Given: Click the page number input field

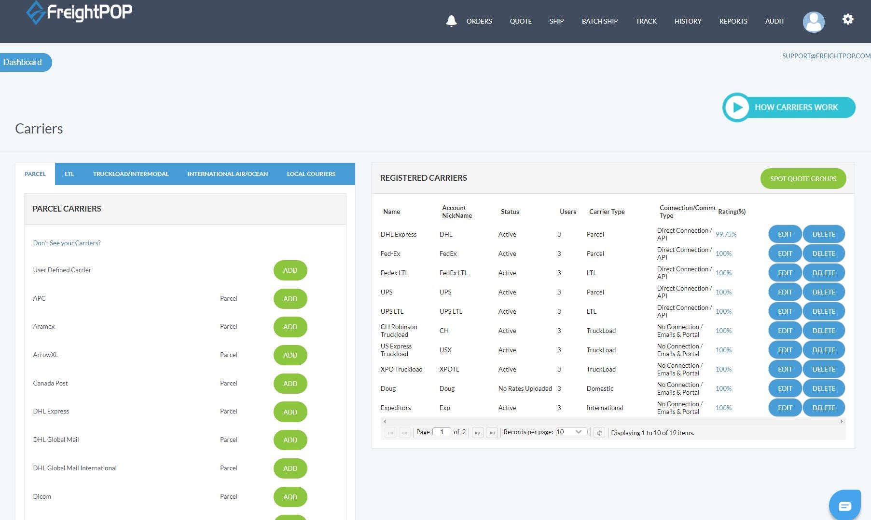Looking at the screenshot, I should tap(442, 432).
